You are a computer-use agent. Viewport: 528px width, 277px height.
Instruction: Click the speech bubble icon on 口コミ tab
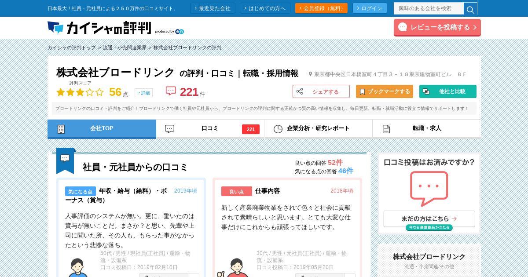pos(169,129)
